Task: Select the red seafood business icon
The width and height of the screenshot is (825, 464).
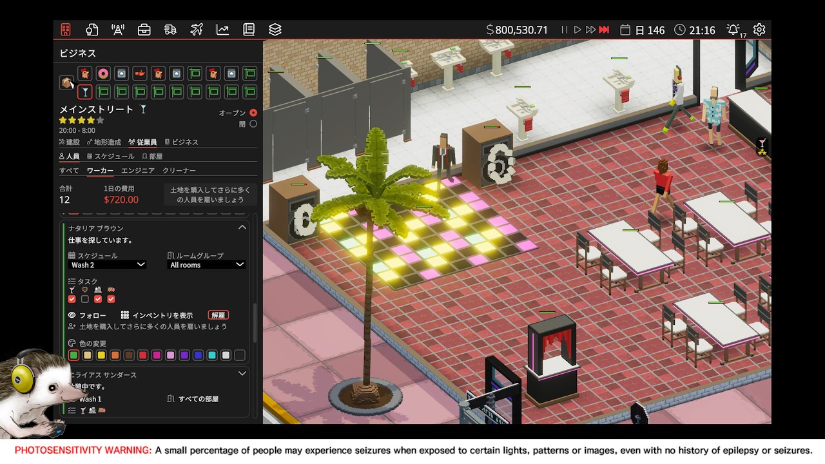Action: (x=140, y=73)
